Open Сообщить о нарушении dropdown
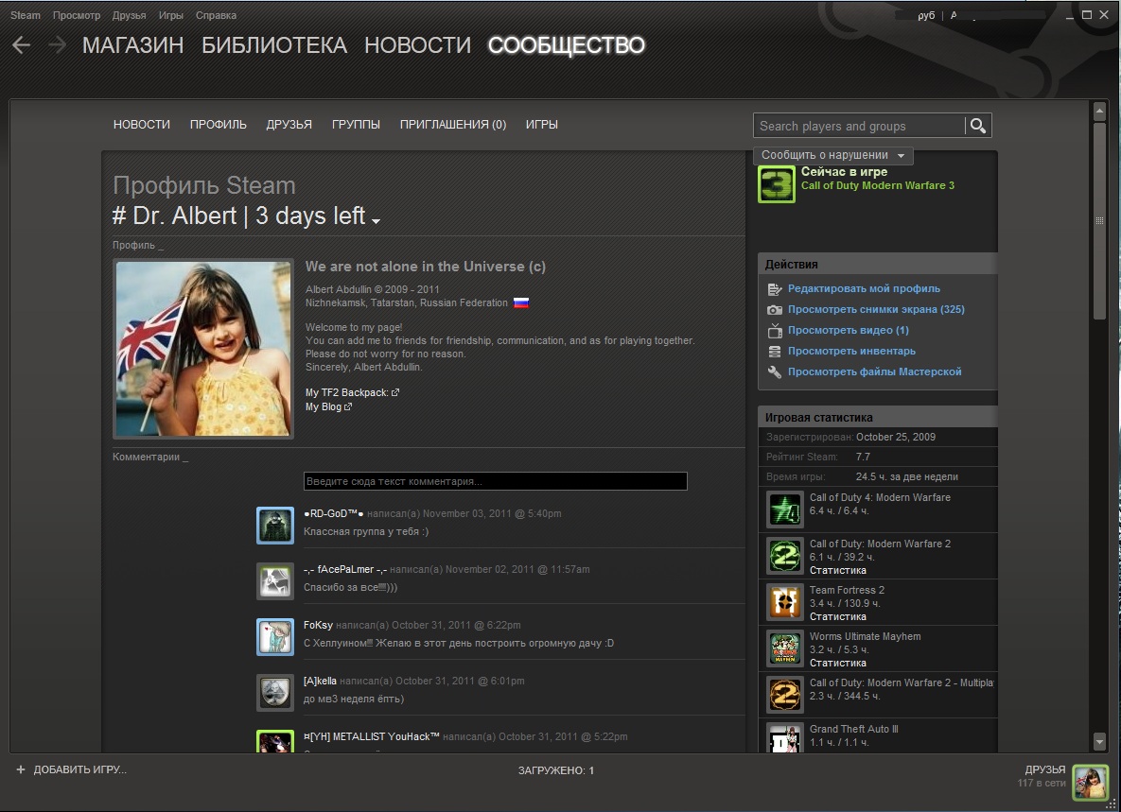This screenshot has height=812, width=1121. pos(832,155)
